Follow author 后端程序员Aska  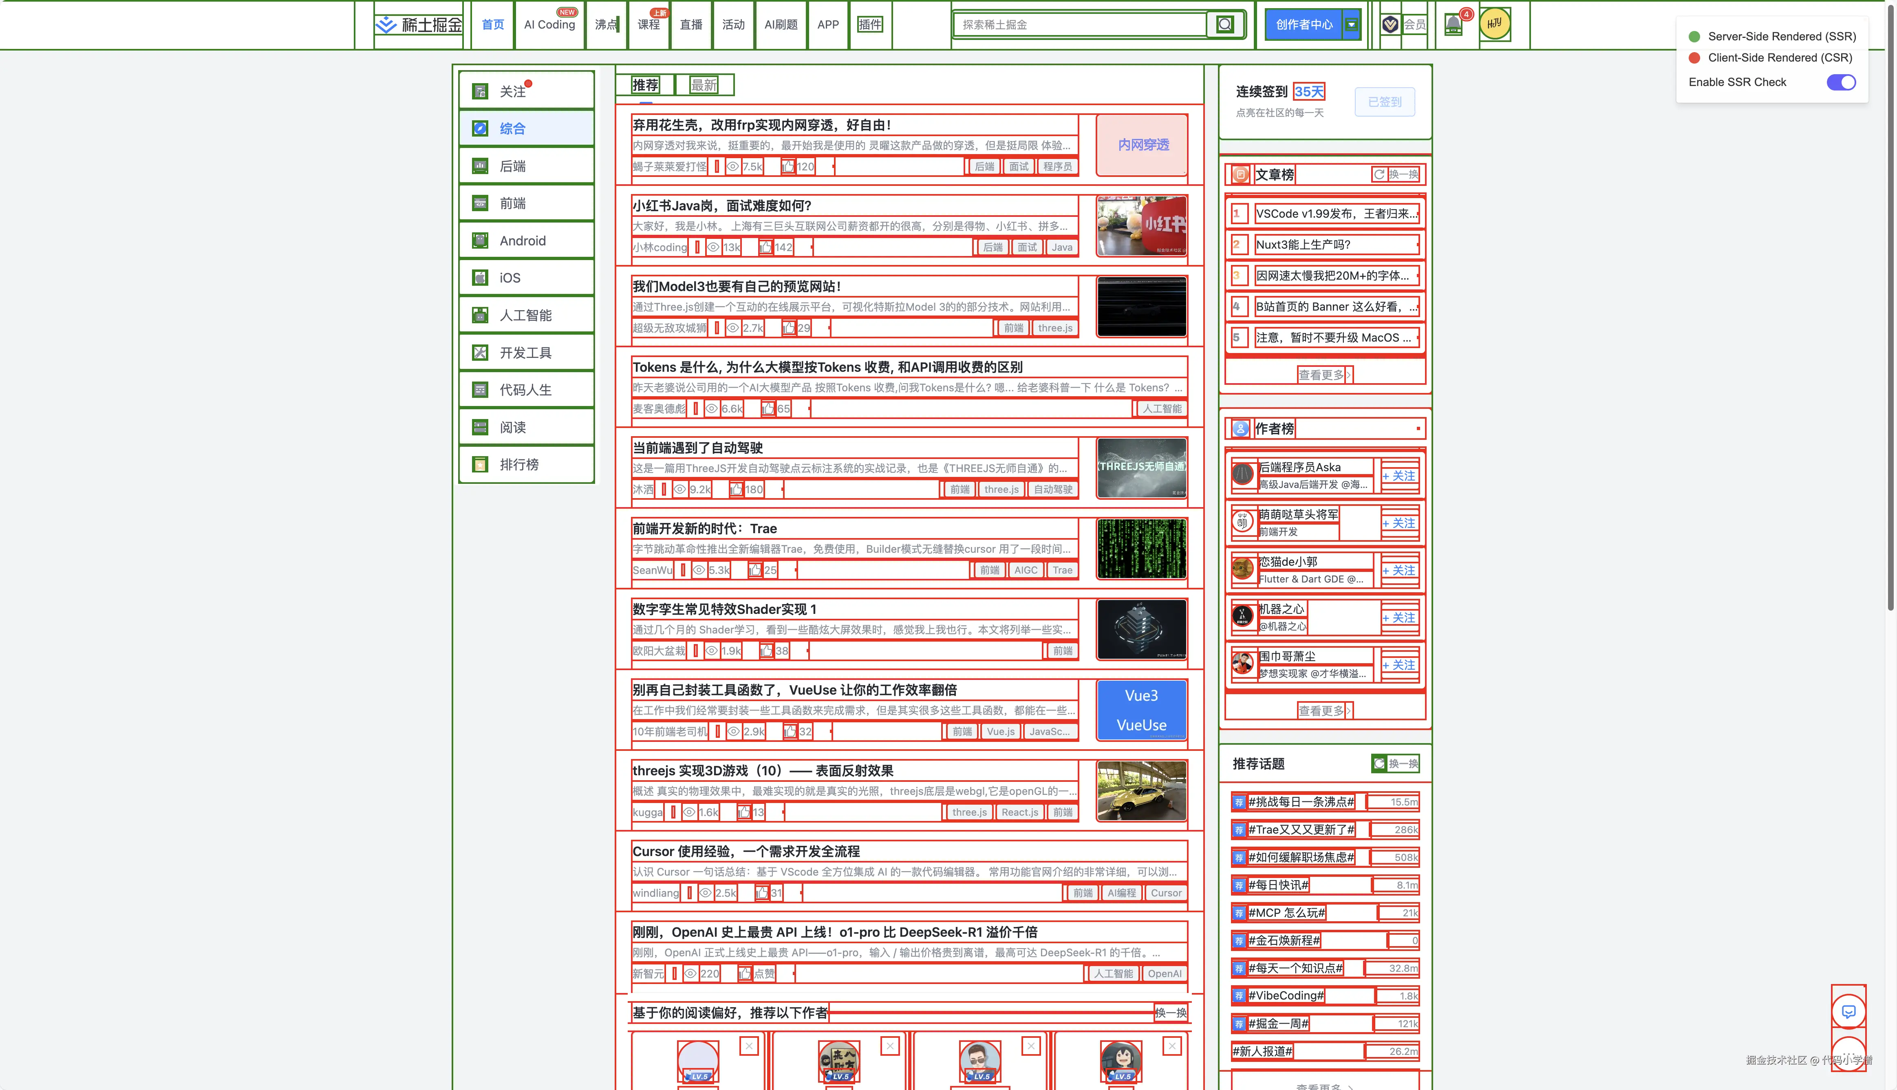point(1399,476)
